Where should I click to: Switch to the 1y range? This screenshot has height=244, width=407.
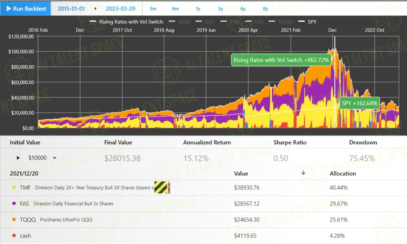[198, 9]
